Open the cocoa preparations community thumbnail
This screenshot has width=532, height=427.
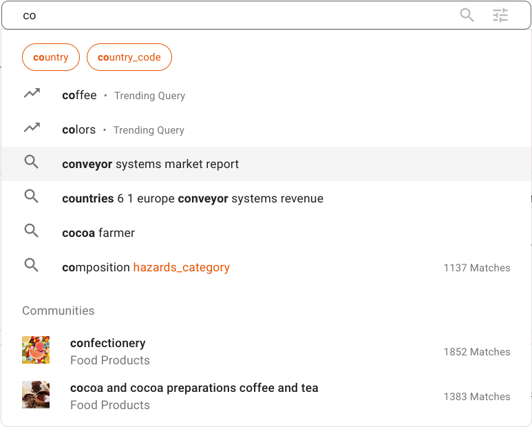tap(36, 395)
